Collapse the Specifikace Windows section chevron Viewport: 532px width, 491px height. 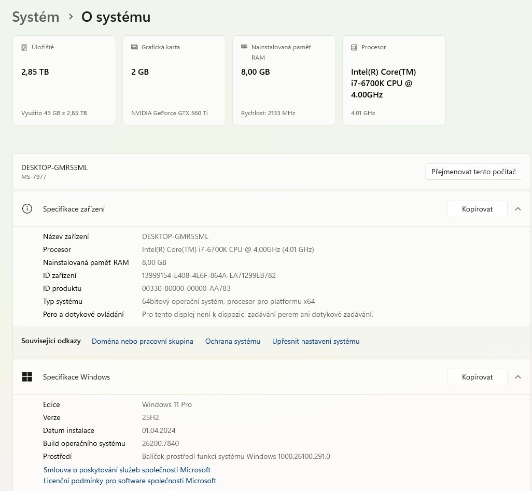point(518,377)
